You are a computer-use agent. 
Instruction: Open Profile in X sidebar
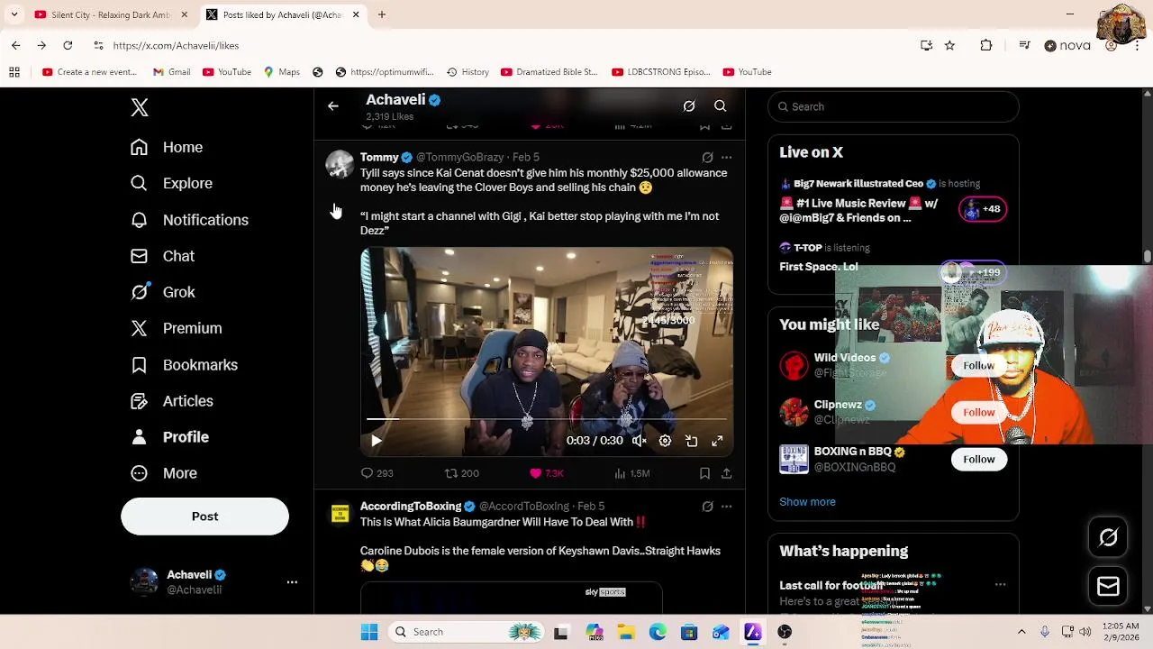(x=169, y=437)
